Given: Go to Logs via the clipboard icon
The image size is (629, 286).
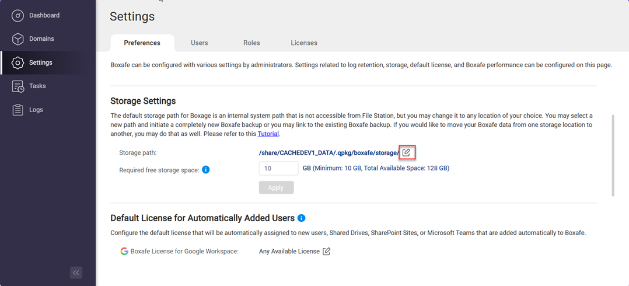Looking at the screenshot, I should (x=18, y=110).
